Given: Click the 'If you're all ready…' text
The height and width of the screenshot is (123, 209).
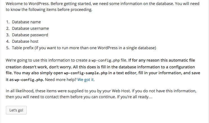Looking at the screenshot, I should [x=135, y=97].
